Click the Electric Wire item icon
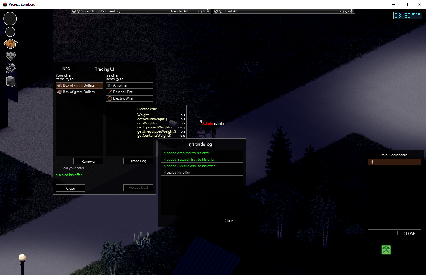426x275 pixels. tap(110, 98)
